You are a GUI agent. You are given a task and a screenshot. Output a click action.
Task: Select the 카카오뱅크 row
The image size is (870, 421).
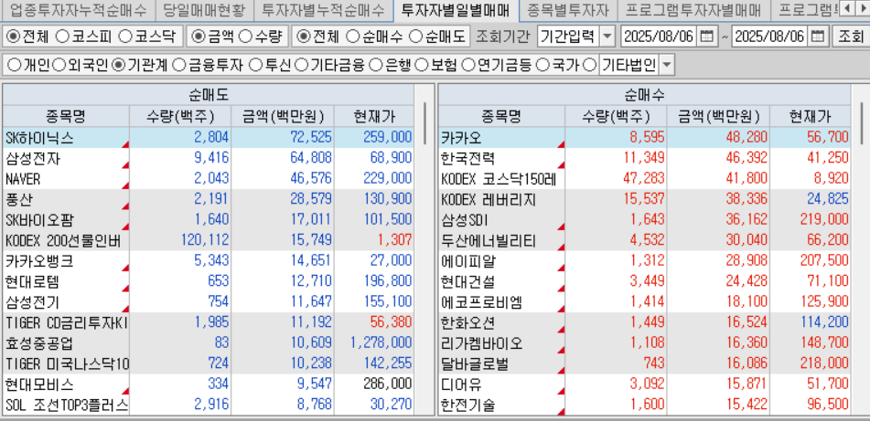(208, 261)
